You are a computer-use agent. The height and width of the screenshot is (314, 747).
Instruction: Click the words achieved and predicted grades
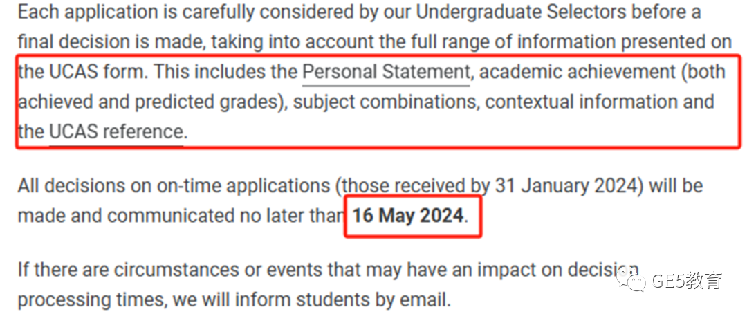tap(148, 102)
